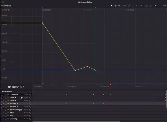Select first Position X track keyframe
The image size is (167, 122).
[x=67, y=104]
